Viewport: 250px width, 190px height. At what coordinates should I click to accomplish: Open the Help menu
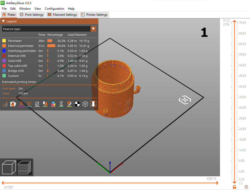[x=71, y=9]
